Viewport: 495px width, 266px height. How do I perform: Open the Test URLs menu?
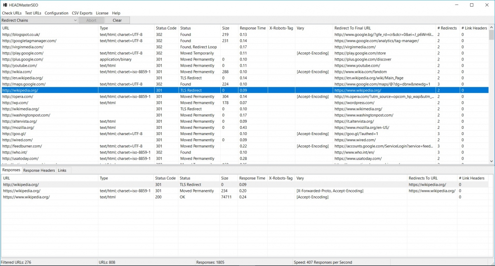point(33,13)
